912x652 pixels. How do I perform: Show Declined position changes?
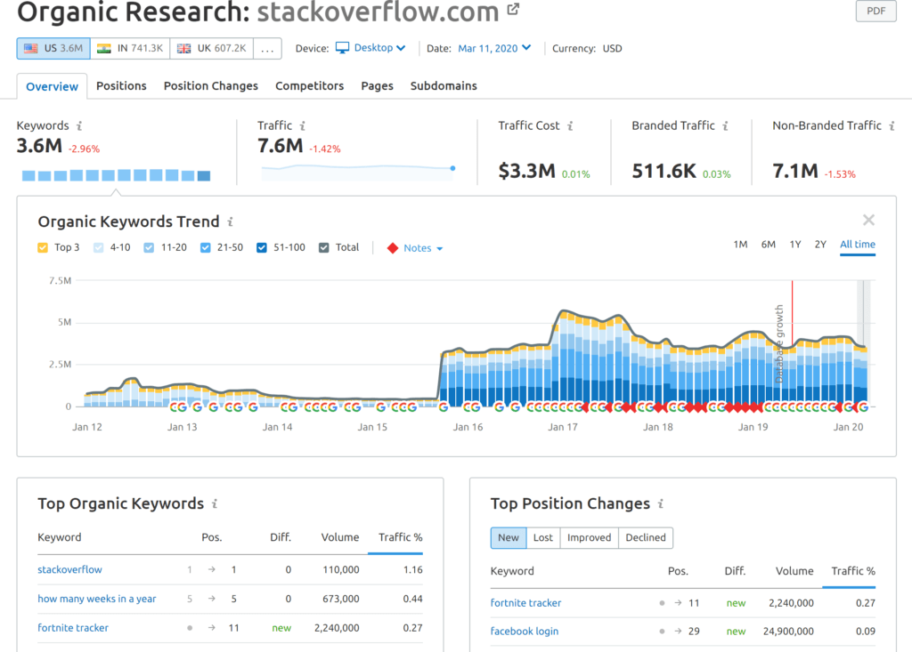646,537
